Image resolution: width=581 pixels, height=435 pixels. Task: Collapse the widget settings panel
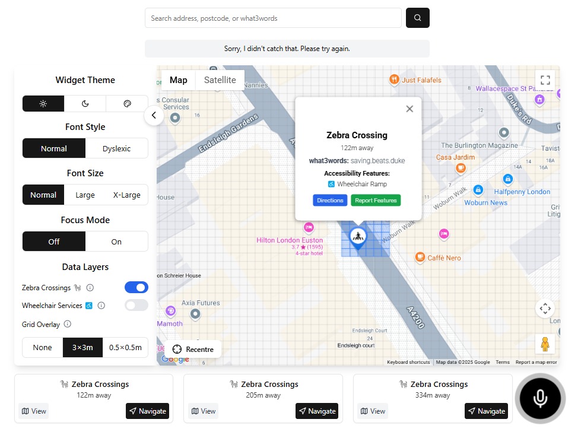point(154,115)
